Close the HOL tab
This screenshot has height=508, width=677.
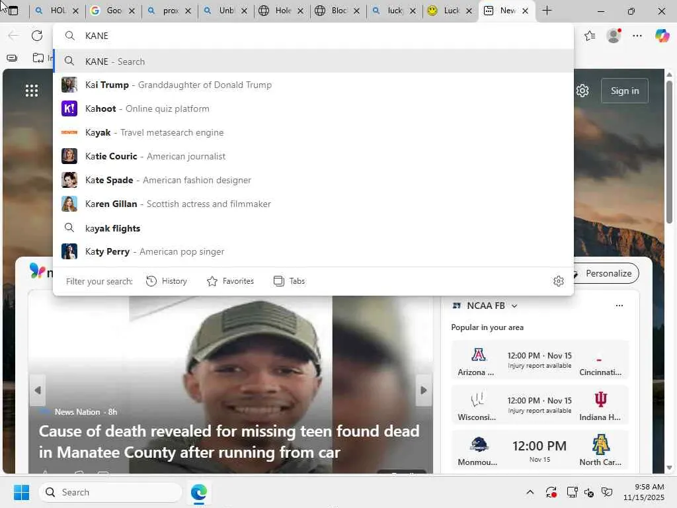click(x=75, y=11)
